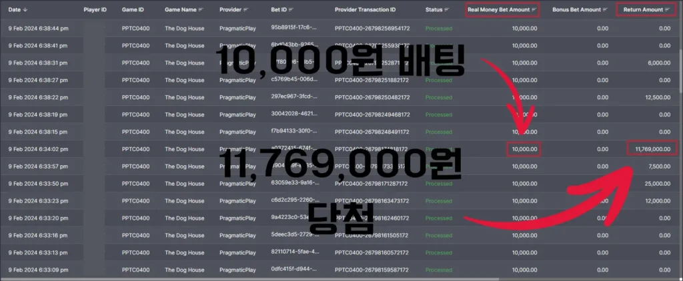The image size is (683, 281).
Task: Click transaction ID PPTC0400-26798162460172
Action: coord(372,218)
